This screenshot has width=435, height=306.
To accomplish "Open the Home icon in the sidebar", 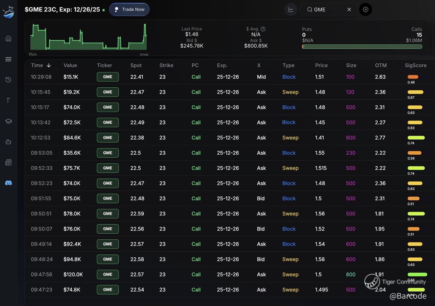I will click(8, 38).
